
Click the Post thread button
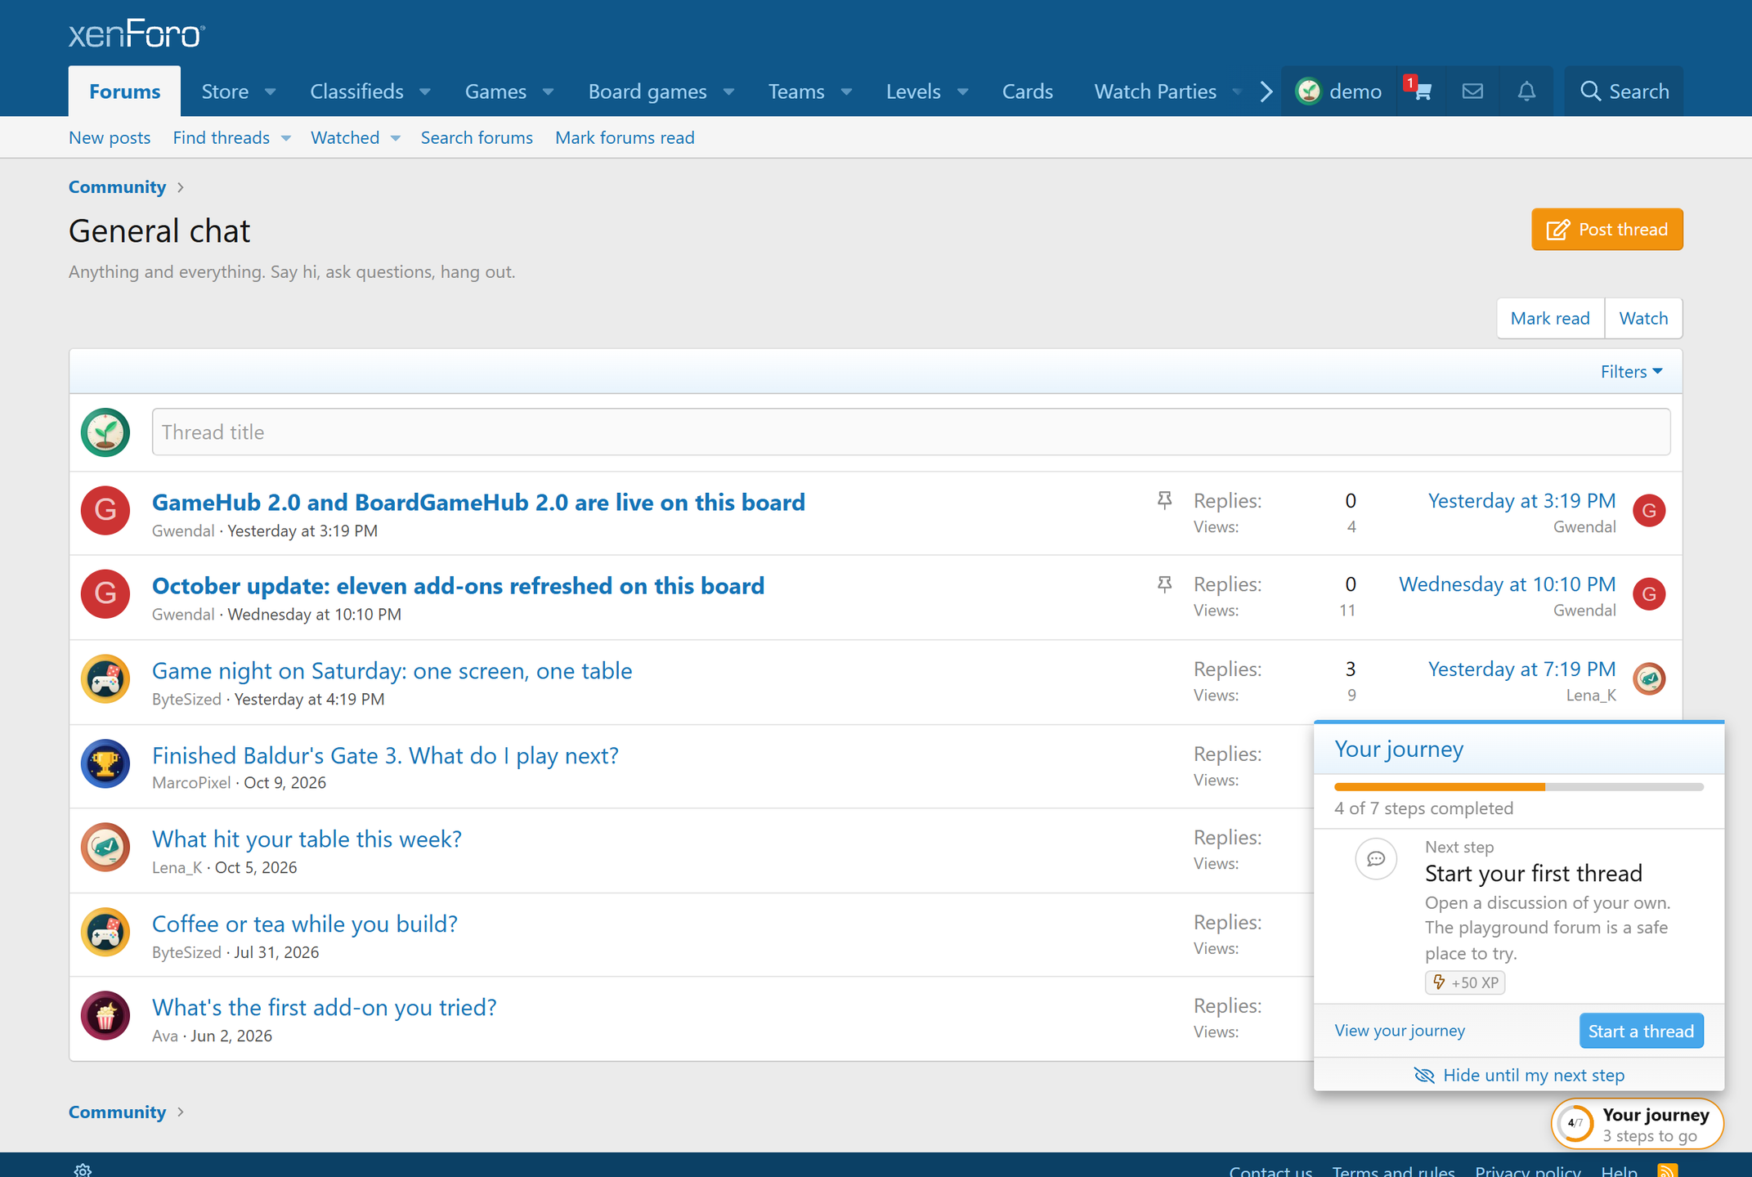pos(1606,230)
